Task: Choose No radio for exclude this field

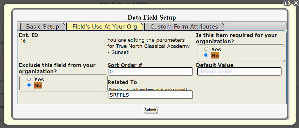Action: (x=29, y=85)
